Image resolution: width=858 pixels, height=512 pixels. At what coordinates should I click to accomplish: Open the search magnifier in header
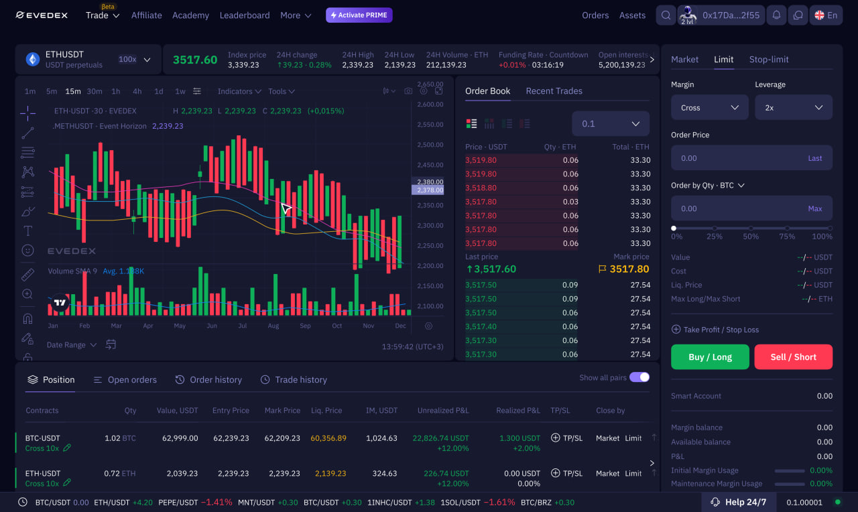[666, 15]
